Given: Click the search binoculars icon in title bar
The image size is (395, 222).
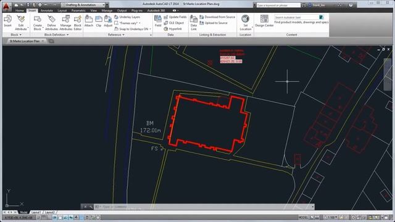Looking at the screenshot, I should (x=304, y=5).
